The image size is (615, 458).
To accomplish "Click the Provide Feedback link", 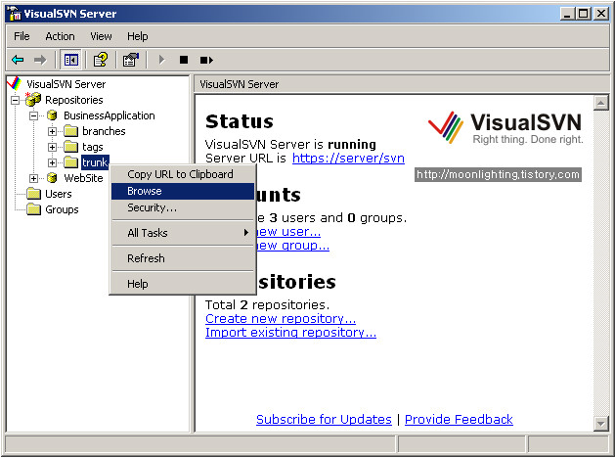I will (x=459, y=419).
